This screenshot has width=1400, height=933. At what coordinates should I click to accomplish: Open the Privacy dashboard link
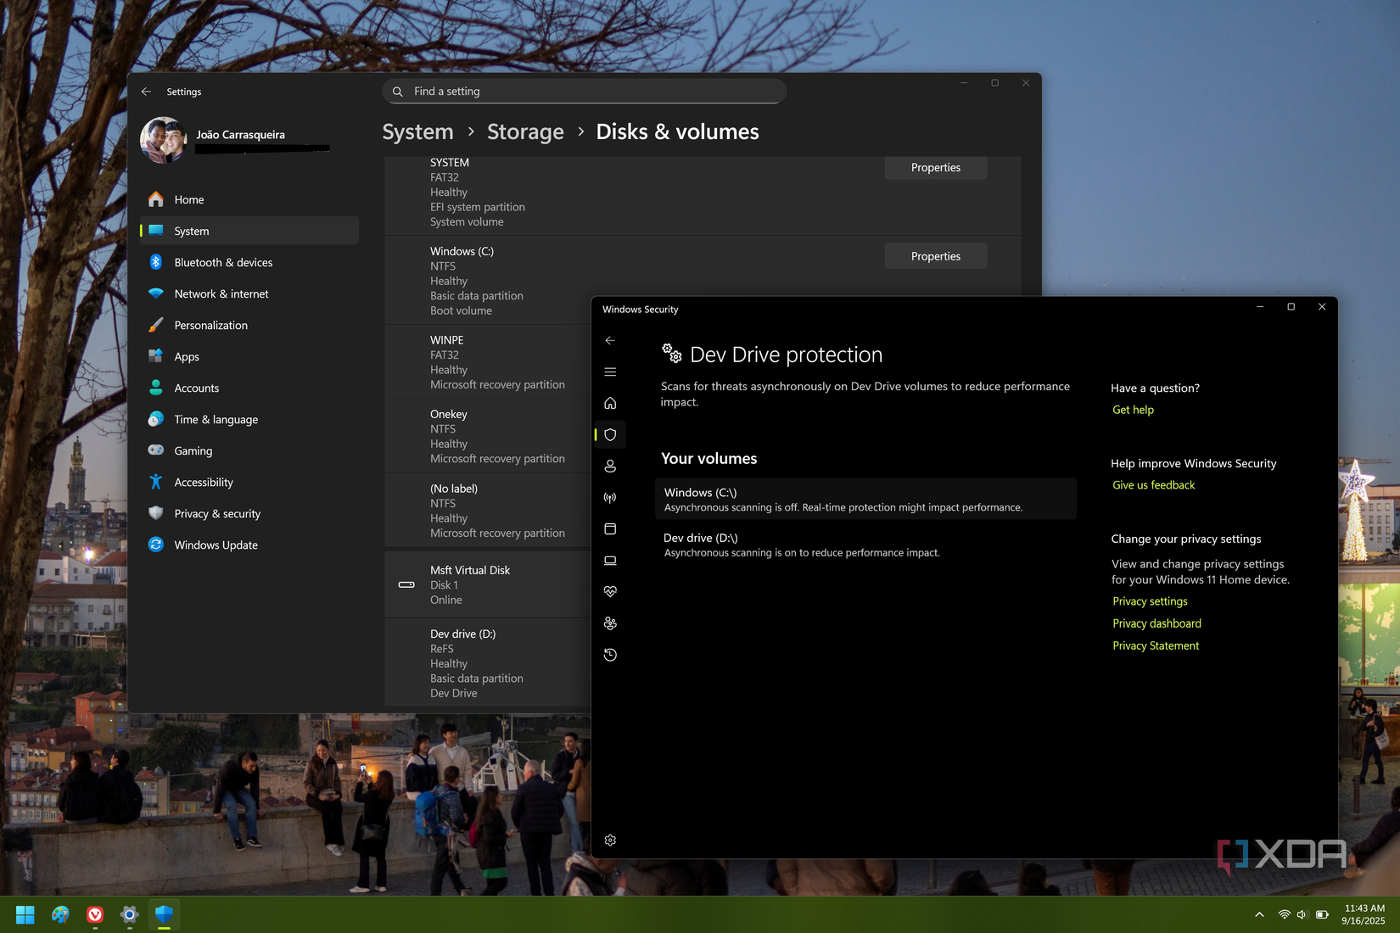[x=1156, y=623]
